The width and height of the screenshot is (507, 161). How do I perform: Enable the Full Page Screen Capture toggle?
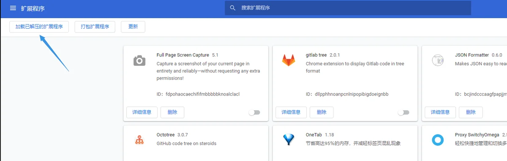254,112
